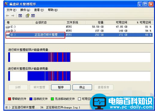Screen dimensions: 155x111
Task: Click the green 无法移动的文件 legend swatch
Action: tap(52, 99)
